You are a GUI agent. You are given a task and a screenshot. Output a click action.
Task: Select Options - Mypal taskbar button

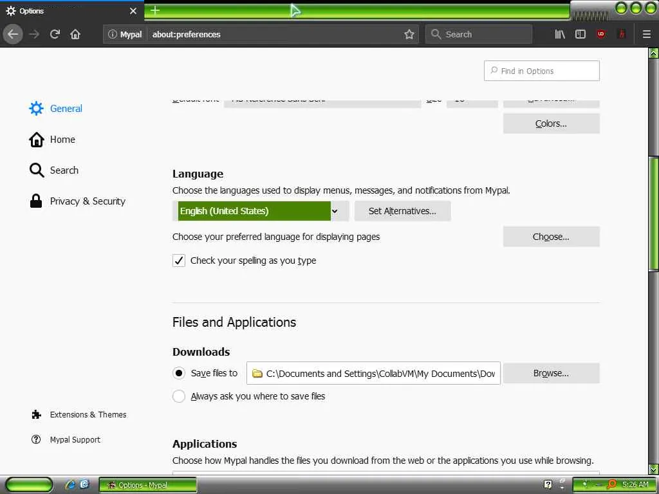click(147, 485)
